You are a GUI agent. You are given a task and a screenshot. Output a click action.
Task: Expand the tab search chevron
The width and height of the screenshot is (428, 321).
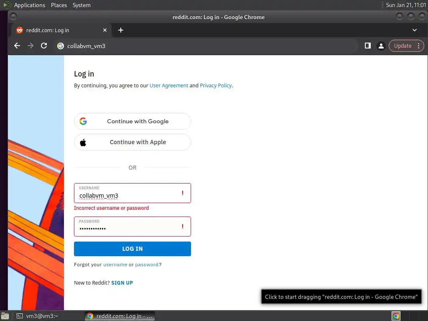414,30
